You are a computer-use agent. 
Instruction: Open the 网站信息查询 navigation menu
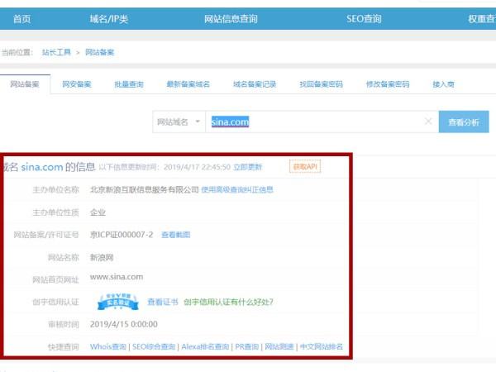click(x=231, y=19)
